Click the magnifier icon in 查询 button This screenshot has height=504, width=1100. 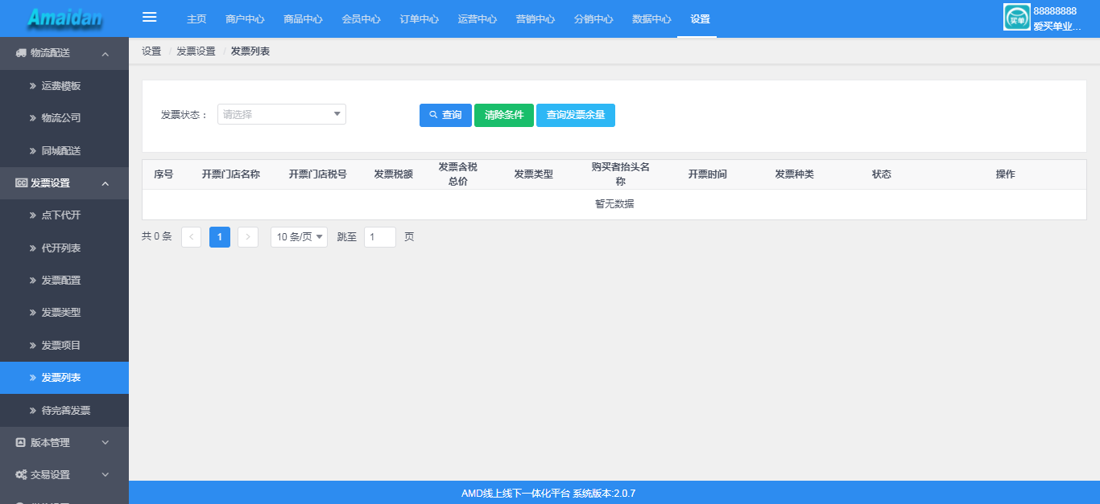pos(433,115)
